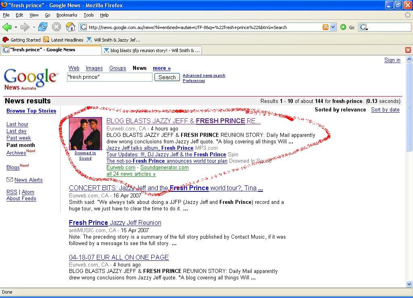
Task: Open the Tools menu
Action: coord(89,15)
